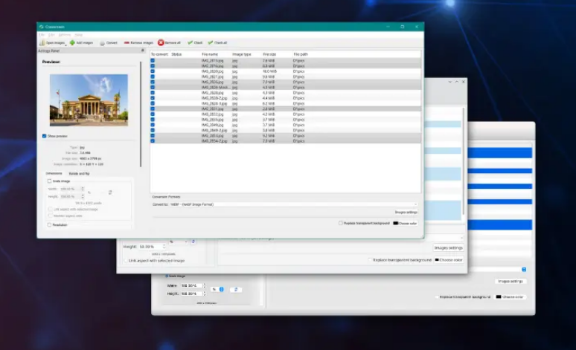Click the Open images toolbar icon
Viewport: 576px width, 350px height.
tap(42, 43)
